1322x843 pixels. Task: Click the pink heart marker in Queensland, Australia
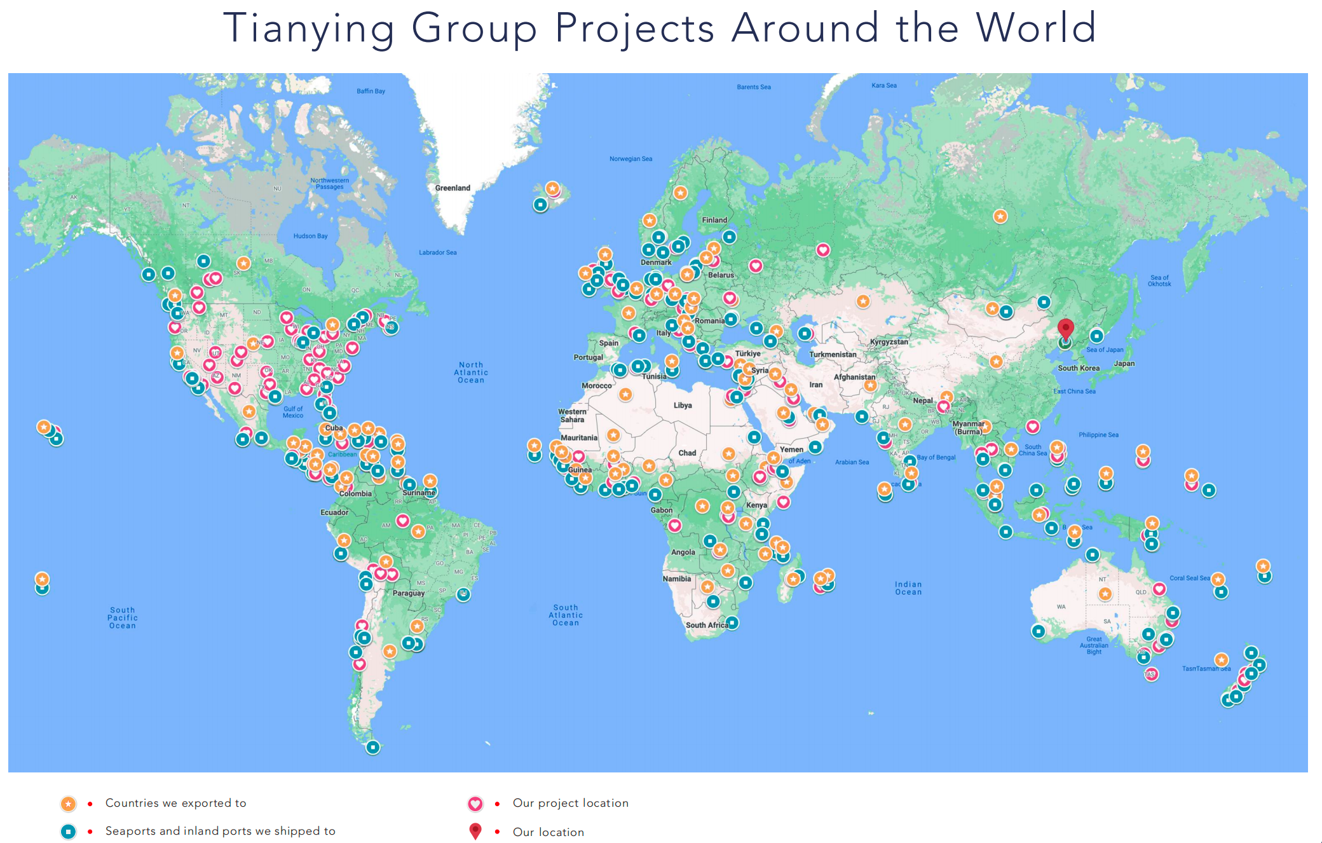pos(1159,589)
